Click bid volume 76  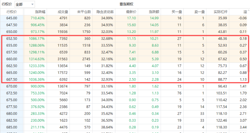tap(179, 93)
